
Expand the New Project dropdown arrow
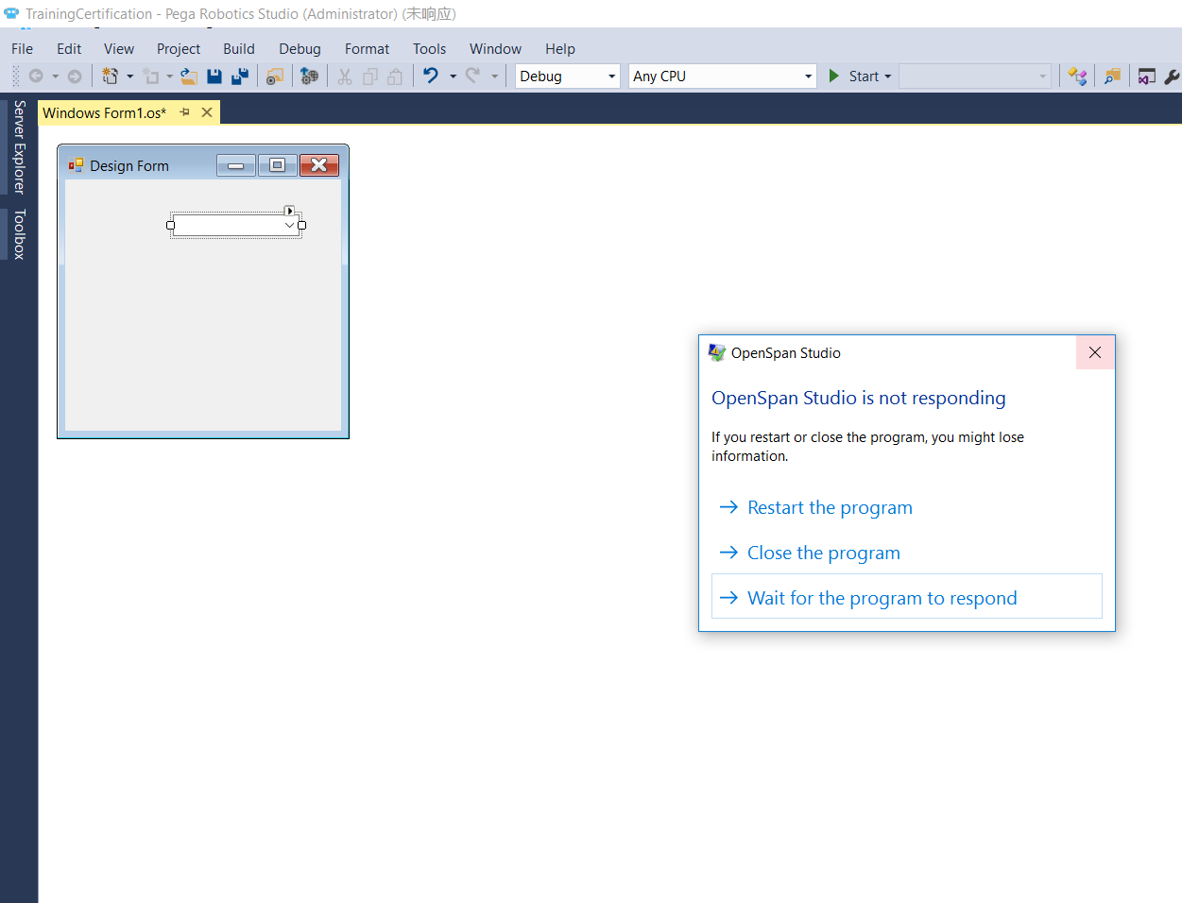[x=130, y=77]
